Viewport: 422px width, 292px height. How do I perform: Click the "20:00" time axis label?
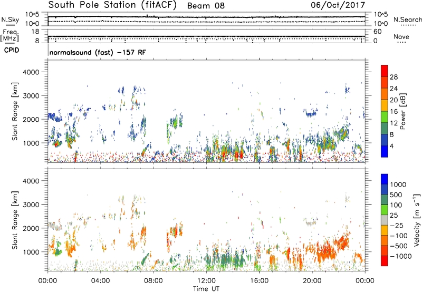point(312,281)
